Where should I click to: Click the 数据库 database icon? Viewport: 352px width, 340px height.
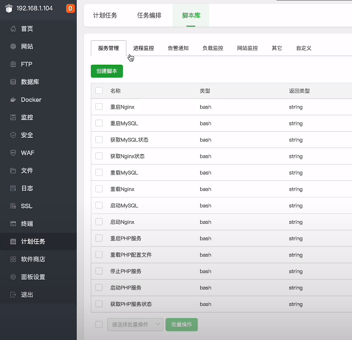pyautogui.click(x=13, y=82)
